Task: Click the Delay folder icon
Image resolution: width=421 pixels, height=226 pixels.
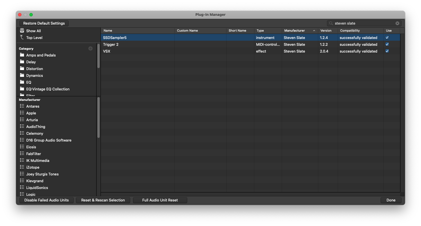Action: click(22, 62)
